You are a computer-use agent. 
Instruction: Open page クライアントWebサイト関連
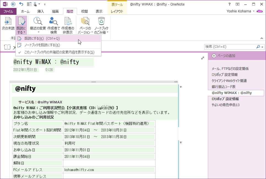coord(229,81)
